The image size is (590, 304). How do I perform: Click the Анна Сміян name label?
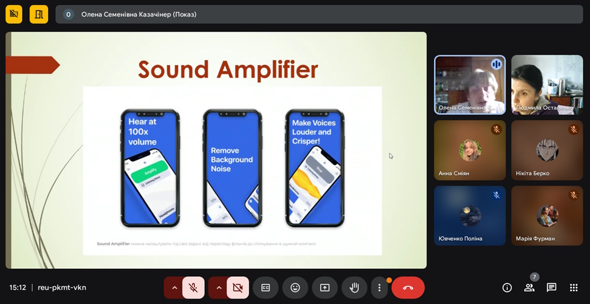[454, 173]
